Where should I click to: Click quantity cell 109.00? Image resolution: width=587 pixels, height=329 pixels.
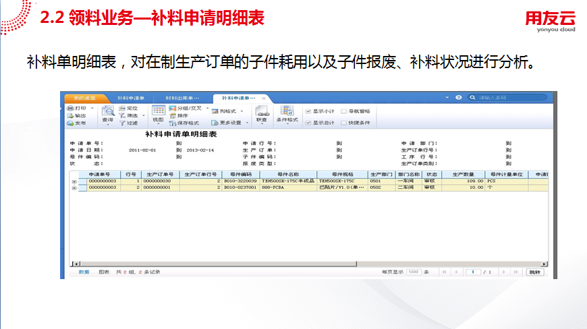click(x=464, y=181)
